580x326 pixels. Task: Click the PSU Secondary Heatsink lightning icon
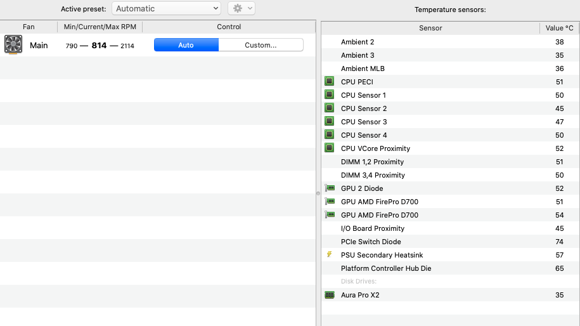(329, 255)
